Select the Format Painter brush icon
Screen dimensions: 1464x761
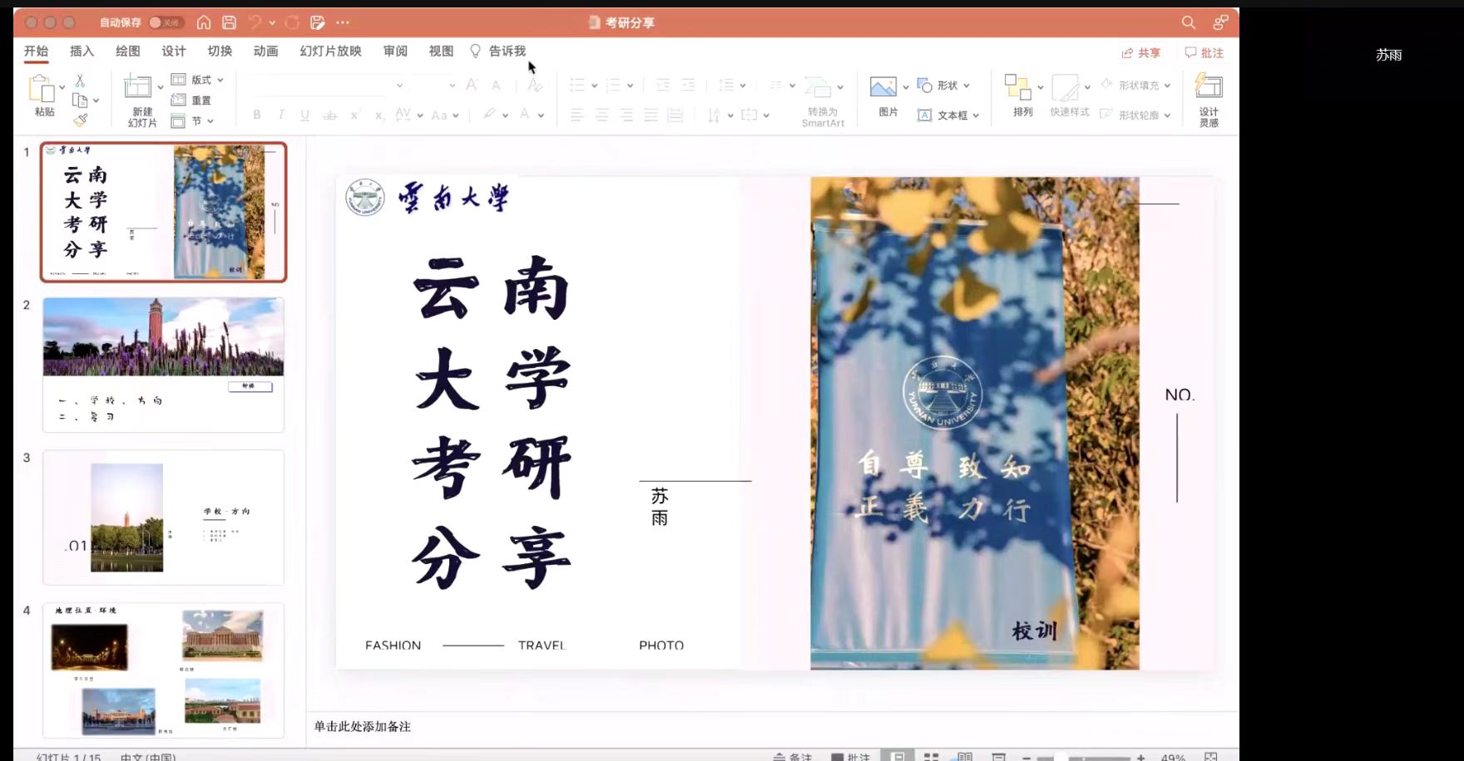point(80,120)
